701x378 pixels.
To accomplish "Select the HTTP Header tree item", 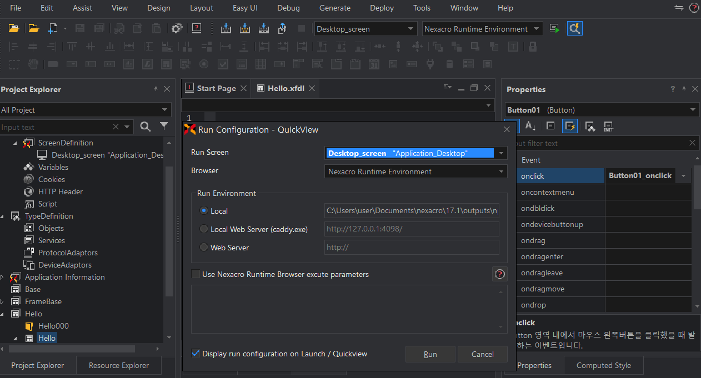I will (x=60, y=191).
